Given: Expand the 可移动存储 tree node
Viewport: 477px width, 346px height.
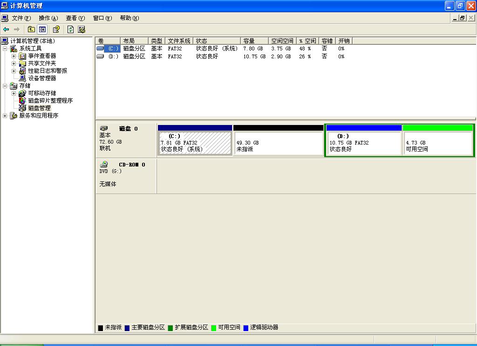Looking at the screenshot, I should tap(14, 93).
